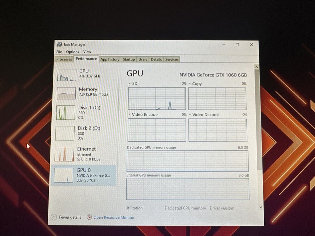Image resolution: width=315 pixels, height=236 pixels.
Task: Open the Details tab
Action: click(x=156, y=59)
